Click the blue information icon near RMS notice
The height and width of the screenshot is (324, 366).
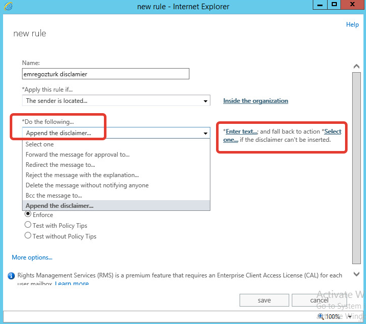pyautogui.click(x=11, y=276)
